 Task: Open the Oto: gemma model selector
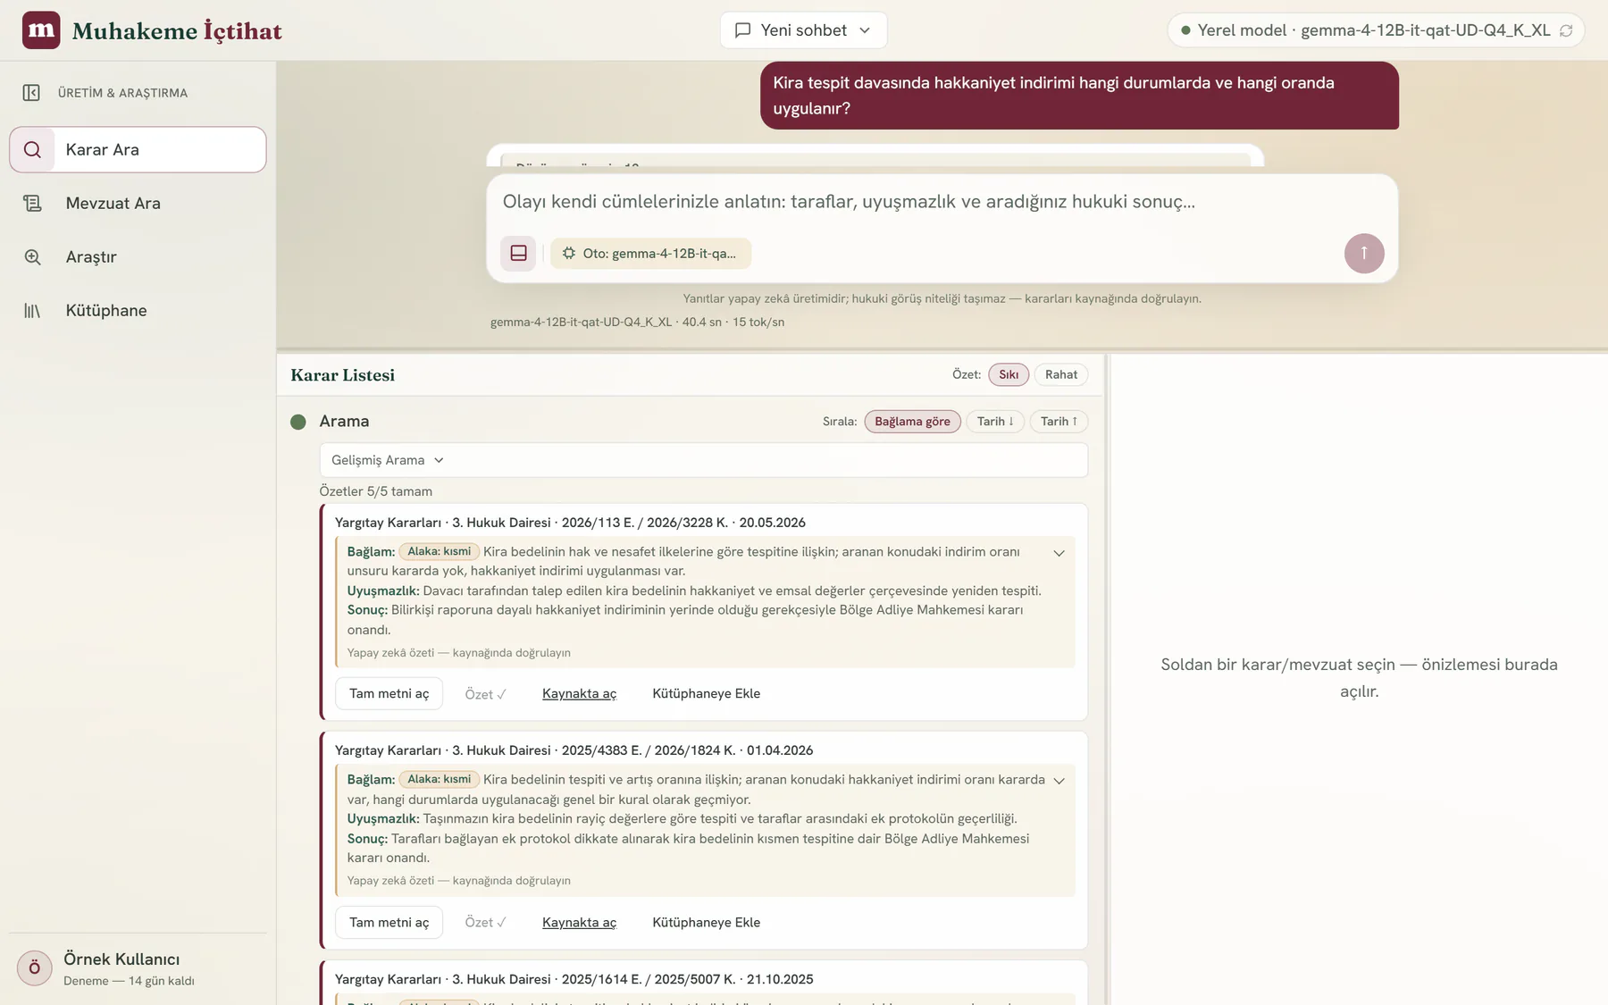click(x=650, y=254)
